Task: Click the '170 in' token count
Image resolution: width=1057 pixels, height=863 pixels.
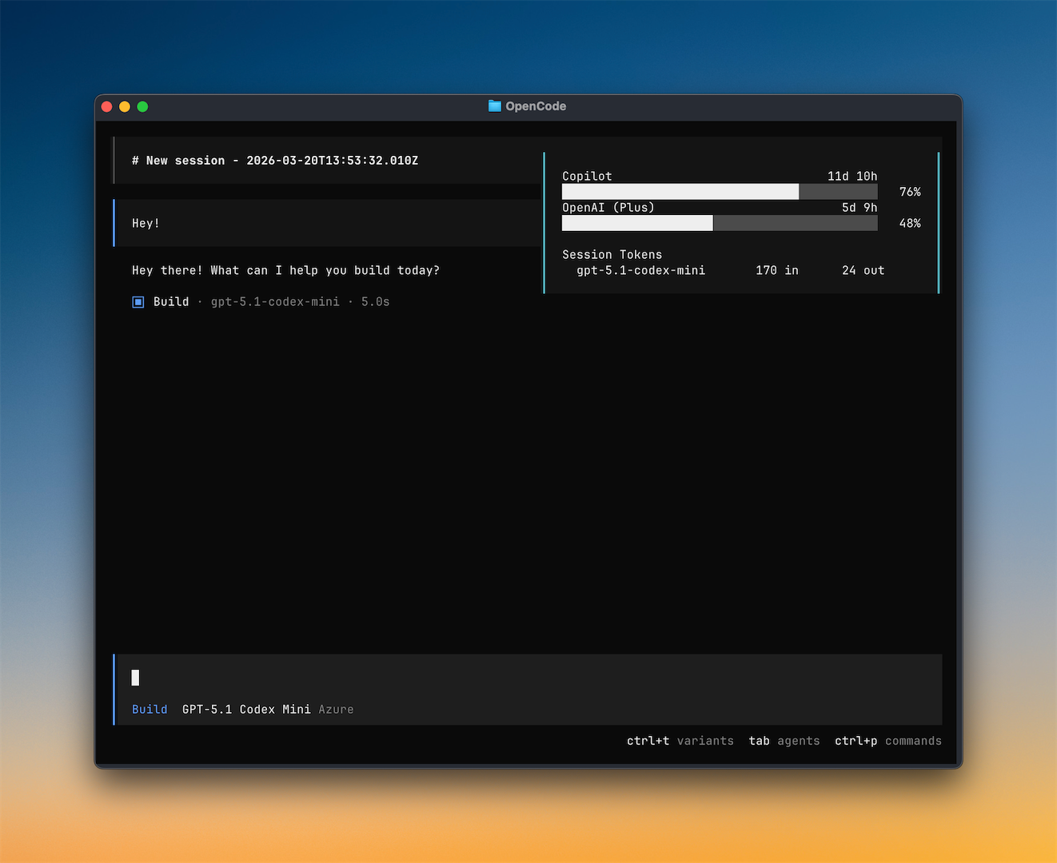Action: click(x=776, y=270)
